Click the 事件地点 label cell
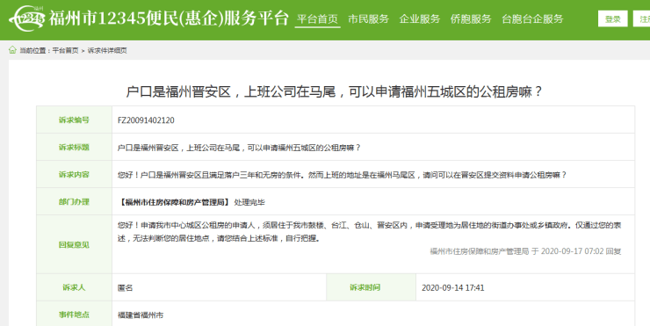The width and height of the screenshot is (650, 326). point(74,315)
